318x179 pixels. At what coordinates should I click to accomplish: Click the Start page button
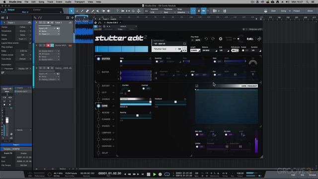[273, 11]
